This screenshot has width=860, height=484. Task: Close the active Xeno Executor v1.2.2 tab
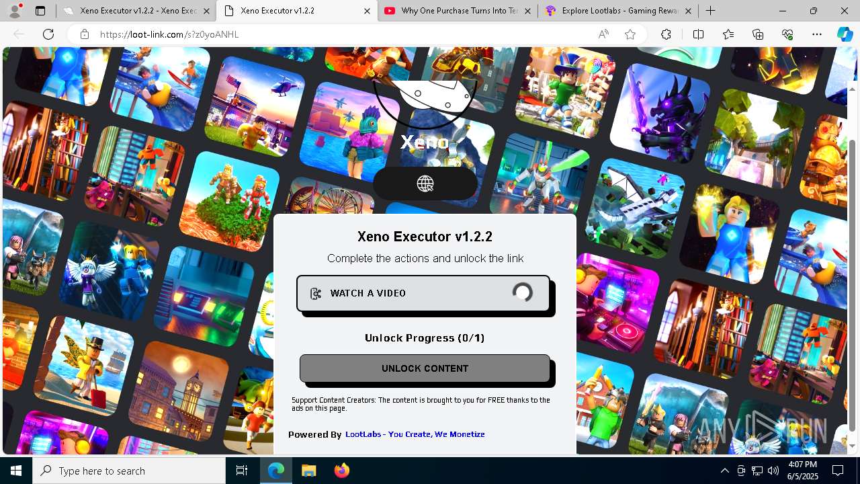pos(367,11)
